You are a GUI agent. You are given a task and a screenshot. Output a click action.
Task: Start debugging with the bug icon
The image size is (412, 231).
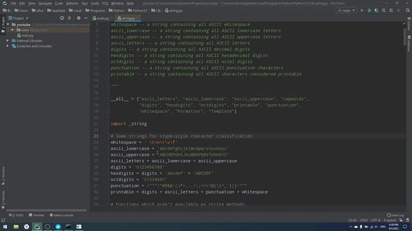click(369, 10)
